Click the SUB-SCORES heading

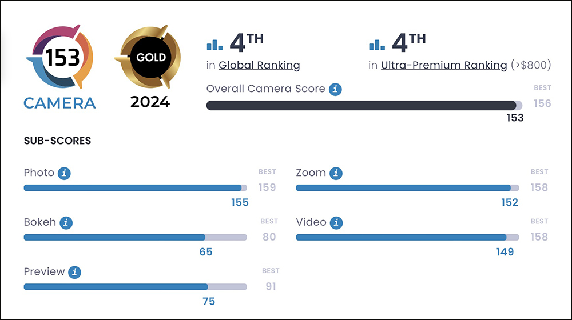click(57, 141)
